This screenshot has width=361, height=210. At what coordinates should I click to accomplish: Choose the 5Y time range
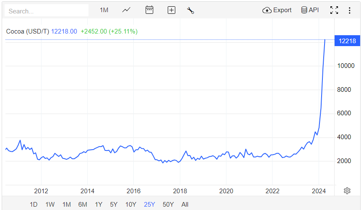[114, 205]
